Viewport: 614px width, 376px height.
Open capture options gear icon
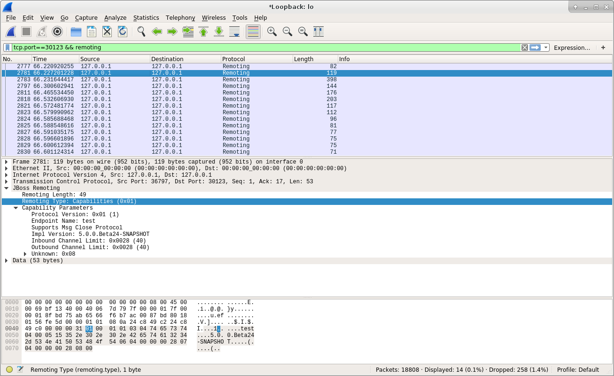(x=57, y=31)
